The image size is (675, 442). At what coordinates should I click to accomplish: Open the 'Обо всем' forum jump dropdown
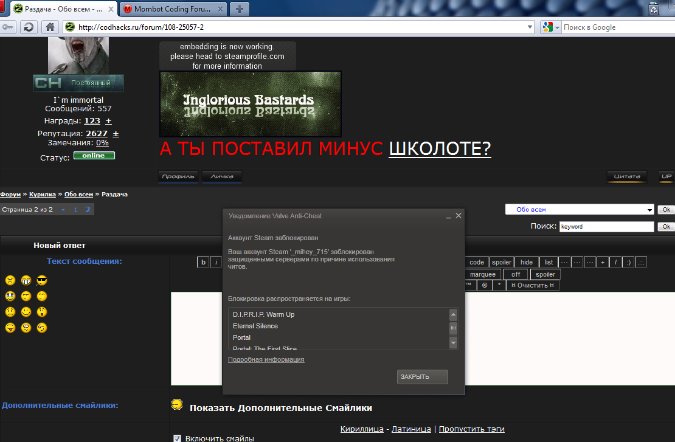[x=580, y=210]
